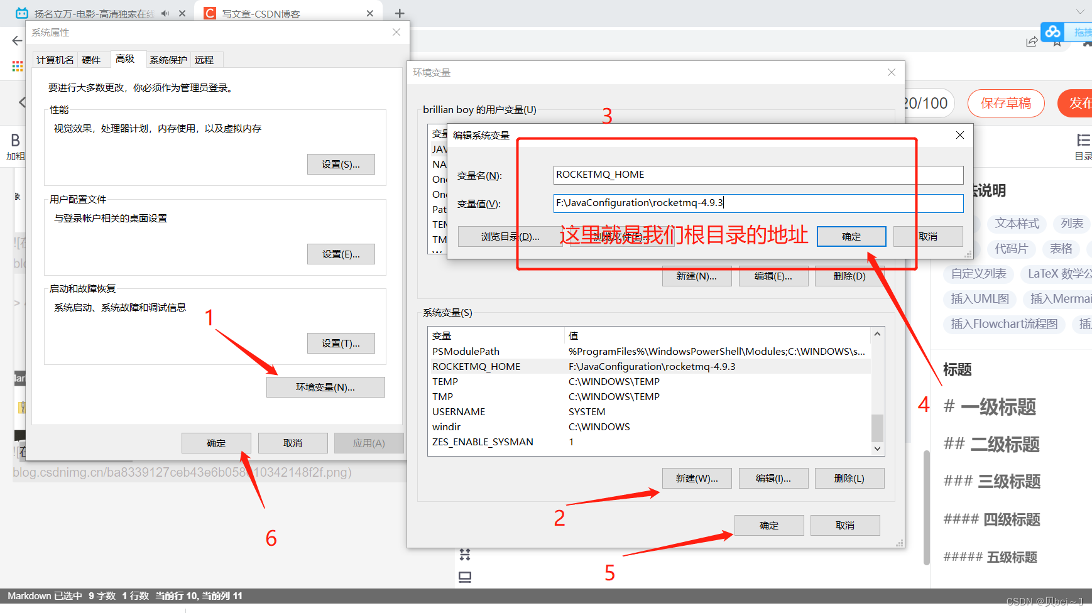Click 取消 in 编辑系统变量 dialog
The width and height of the screenshot is (1092, 613).
pos(928,236)
